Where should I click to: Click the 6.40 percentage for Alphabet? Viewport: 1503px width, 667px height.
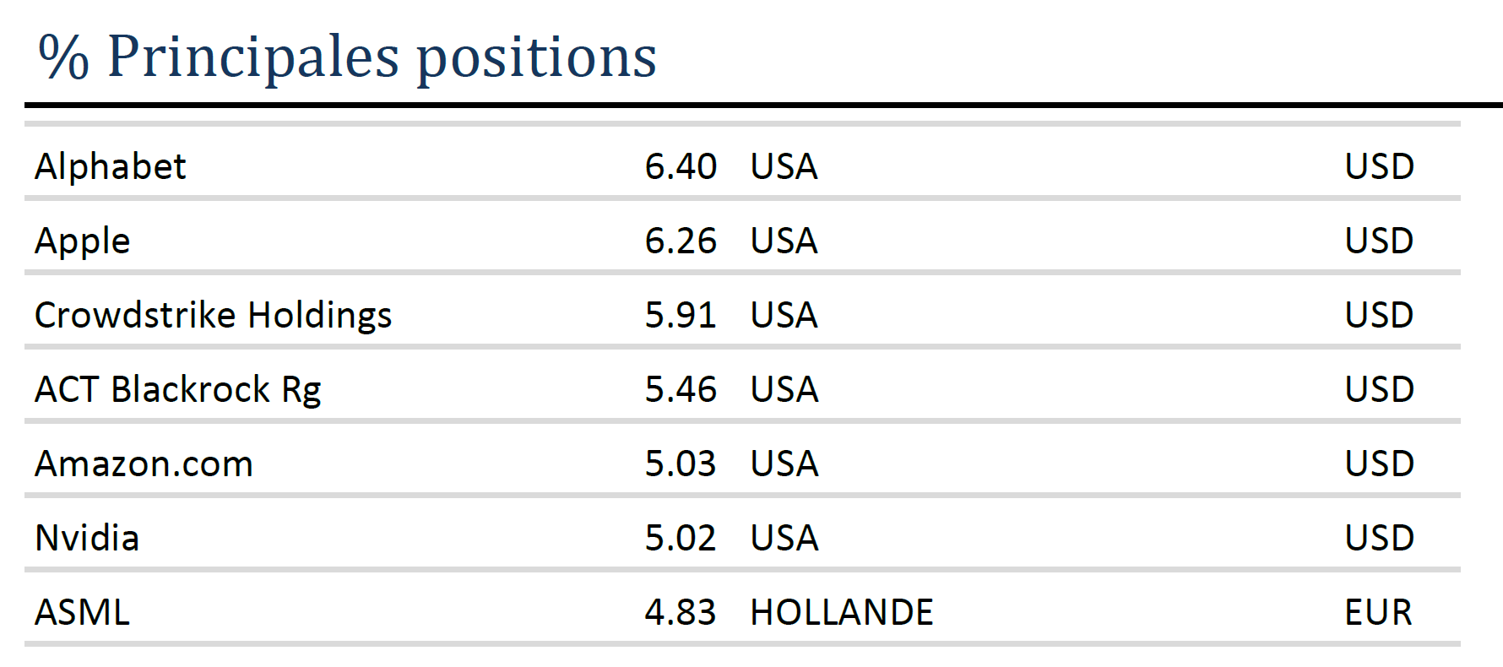[x=681, y=166]
